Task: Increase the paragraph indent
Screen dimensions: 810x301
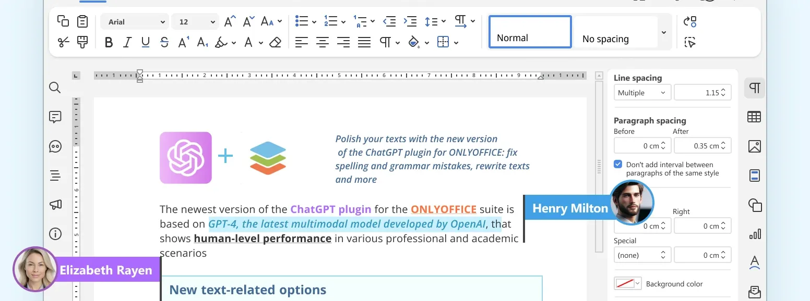Action: (x=411, y=21)
